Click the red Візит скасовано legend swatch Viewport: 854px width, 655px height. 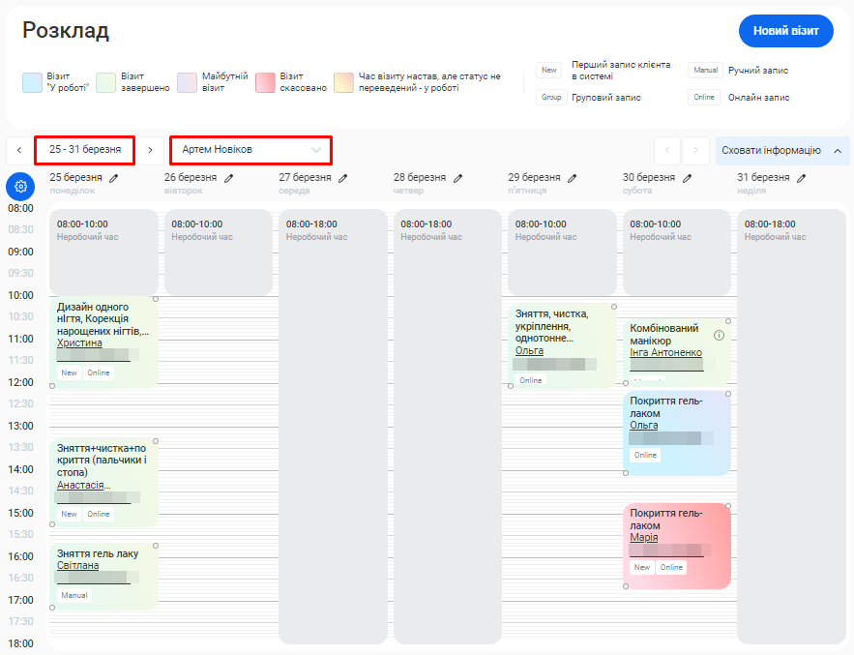(266, 82)
